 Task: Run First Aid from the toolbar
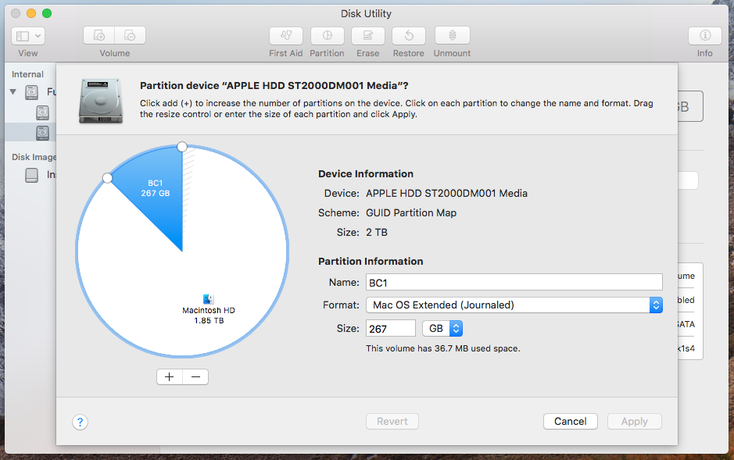[x=285, y=35]
